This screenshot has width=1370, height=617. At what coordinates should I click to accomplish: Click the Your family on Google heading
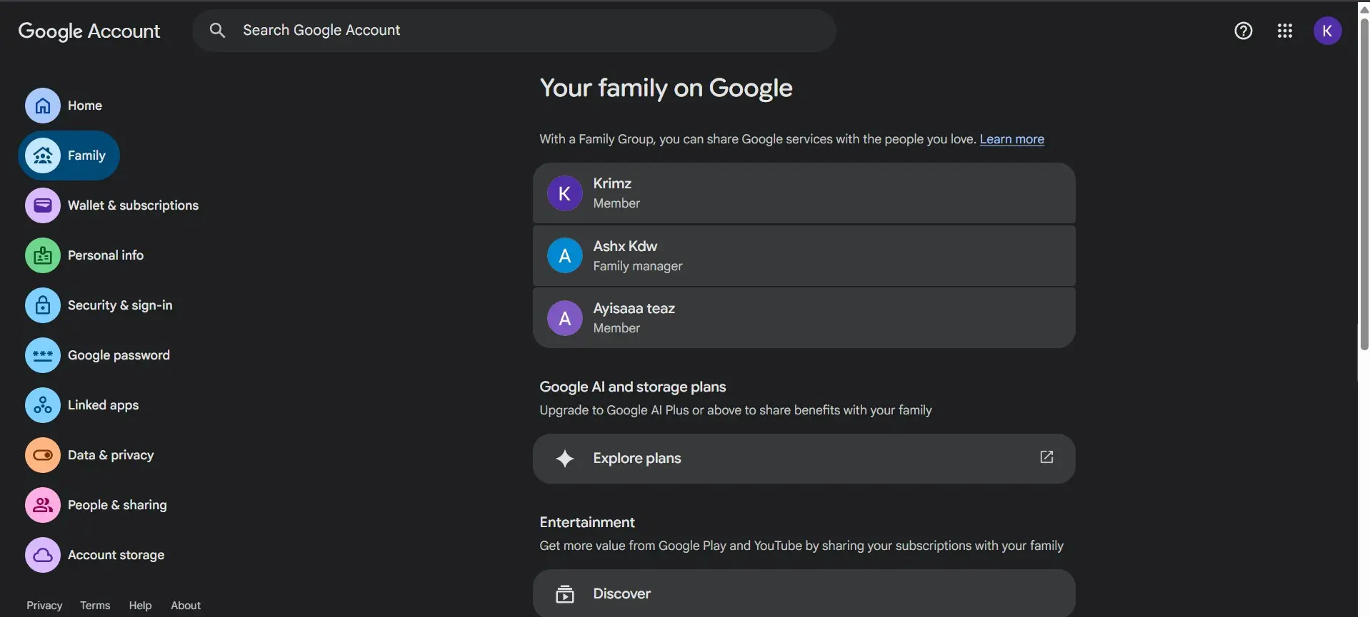666,88
